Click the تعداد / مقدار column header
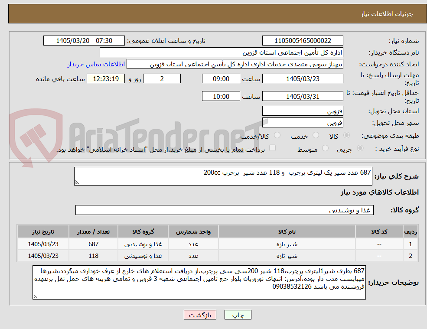The width and height of the screenshot is (427, 329). 93,232
